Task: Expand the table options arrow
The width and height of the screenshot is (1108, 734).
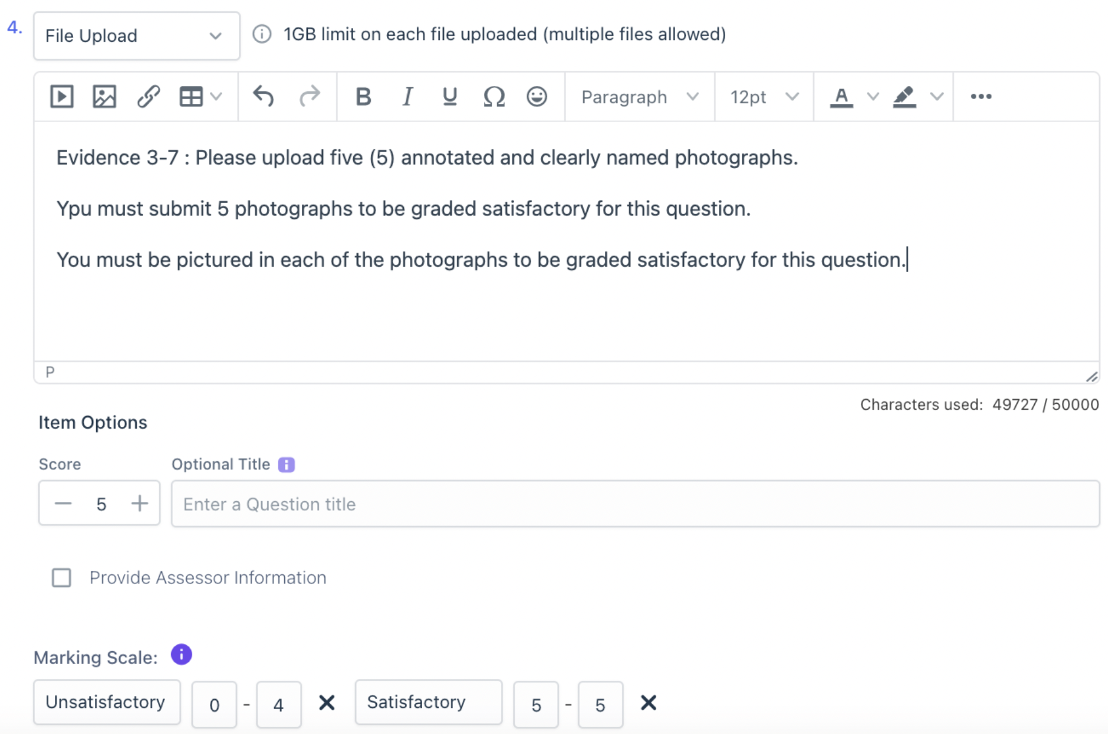Action: [216, 97]
